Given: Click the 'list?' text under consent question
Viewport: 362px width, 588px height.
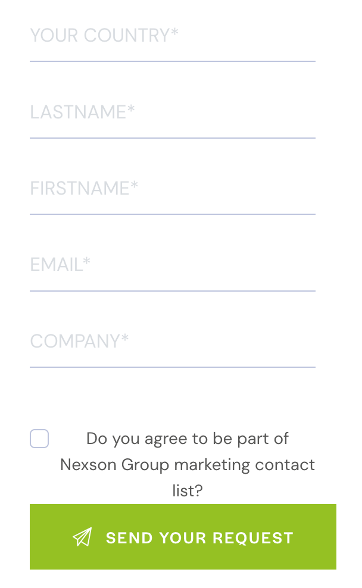Looking at the screenshot, I should [188, 490].
